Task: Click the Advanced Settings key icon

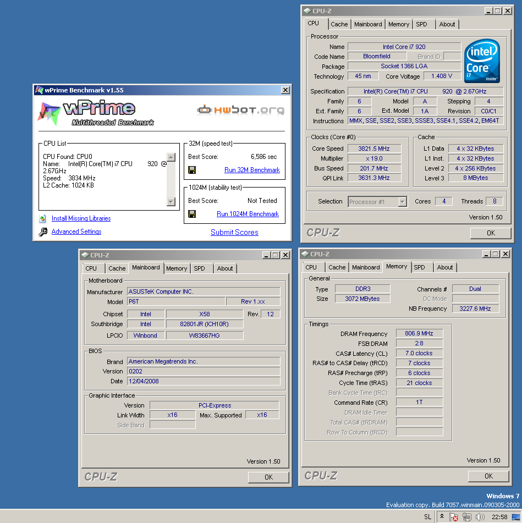Action: 43,232
